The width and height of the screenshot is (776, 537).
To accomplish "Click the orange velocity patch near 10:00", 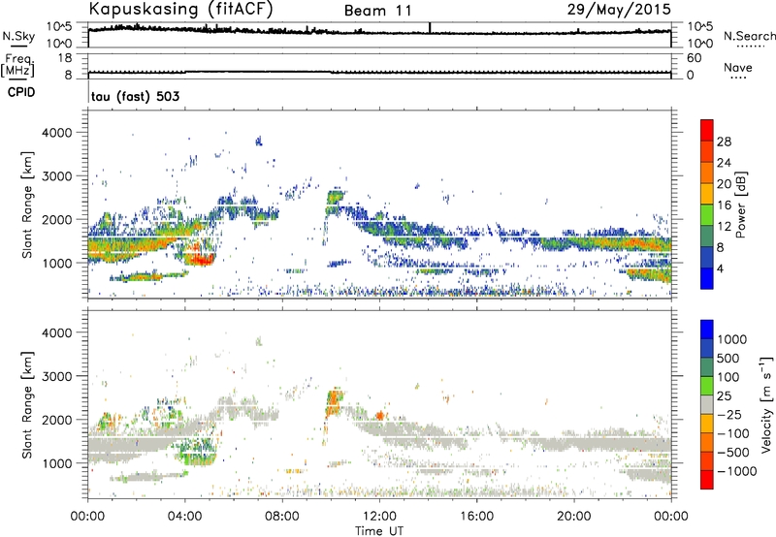I will point(335,401).
